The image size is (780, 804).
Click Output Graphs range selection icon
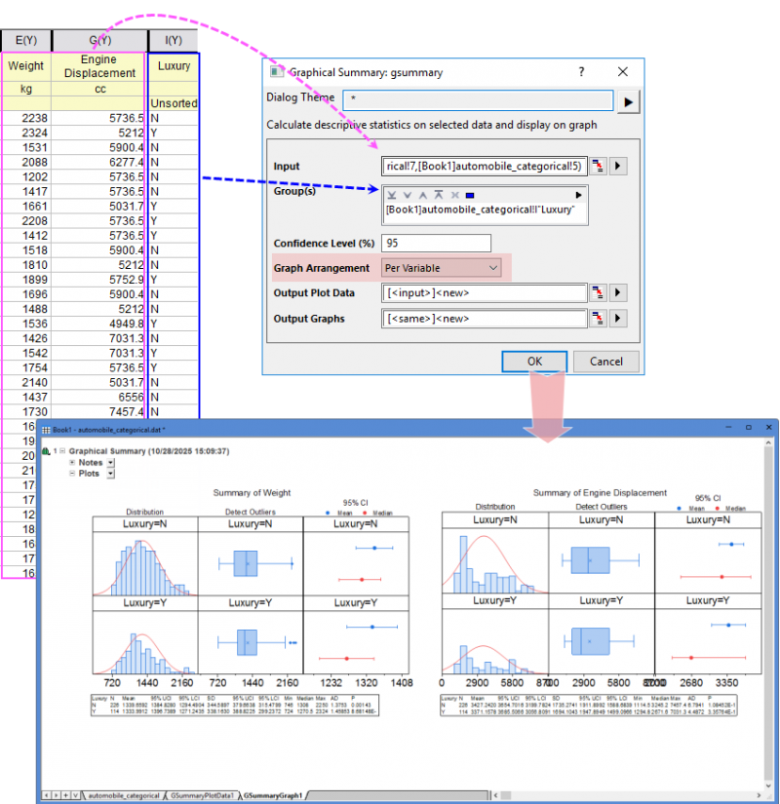[x=599, y=318]
